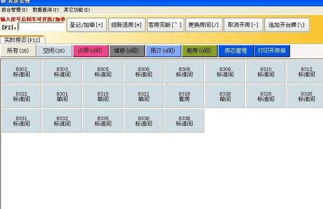The image size is (323, 209).
Task: Click the 结账退房 button
Action: click(127, 25)
